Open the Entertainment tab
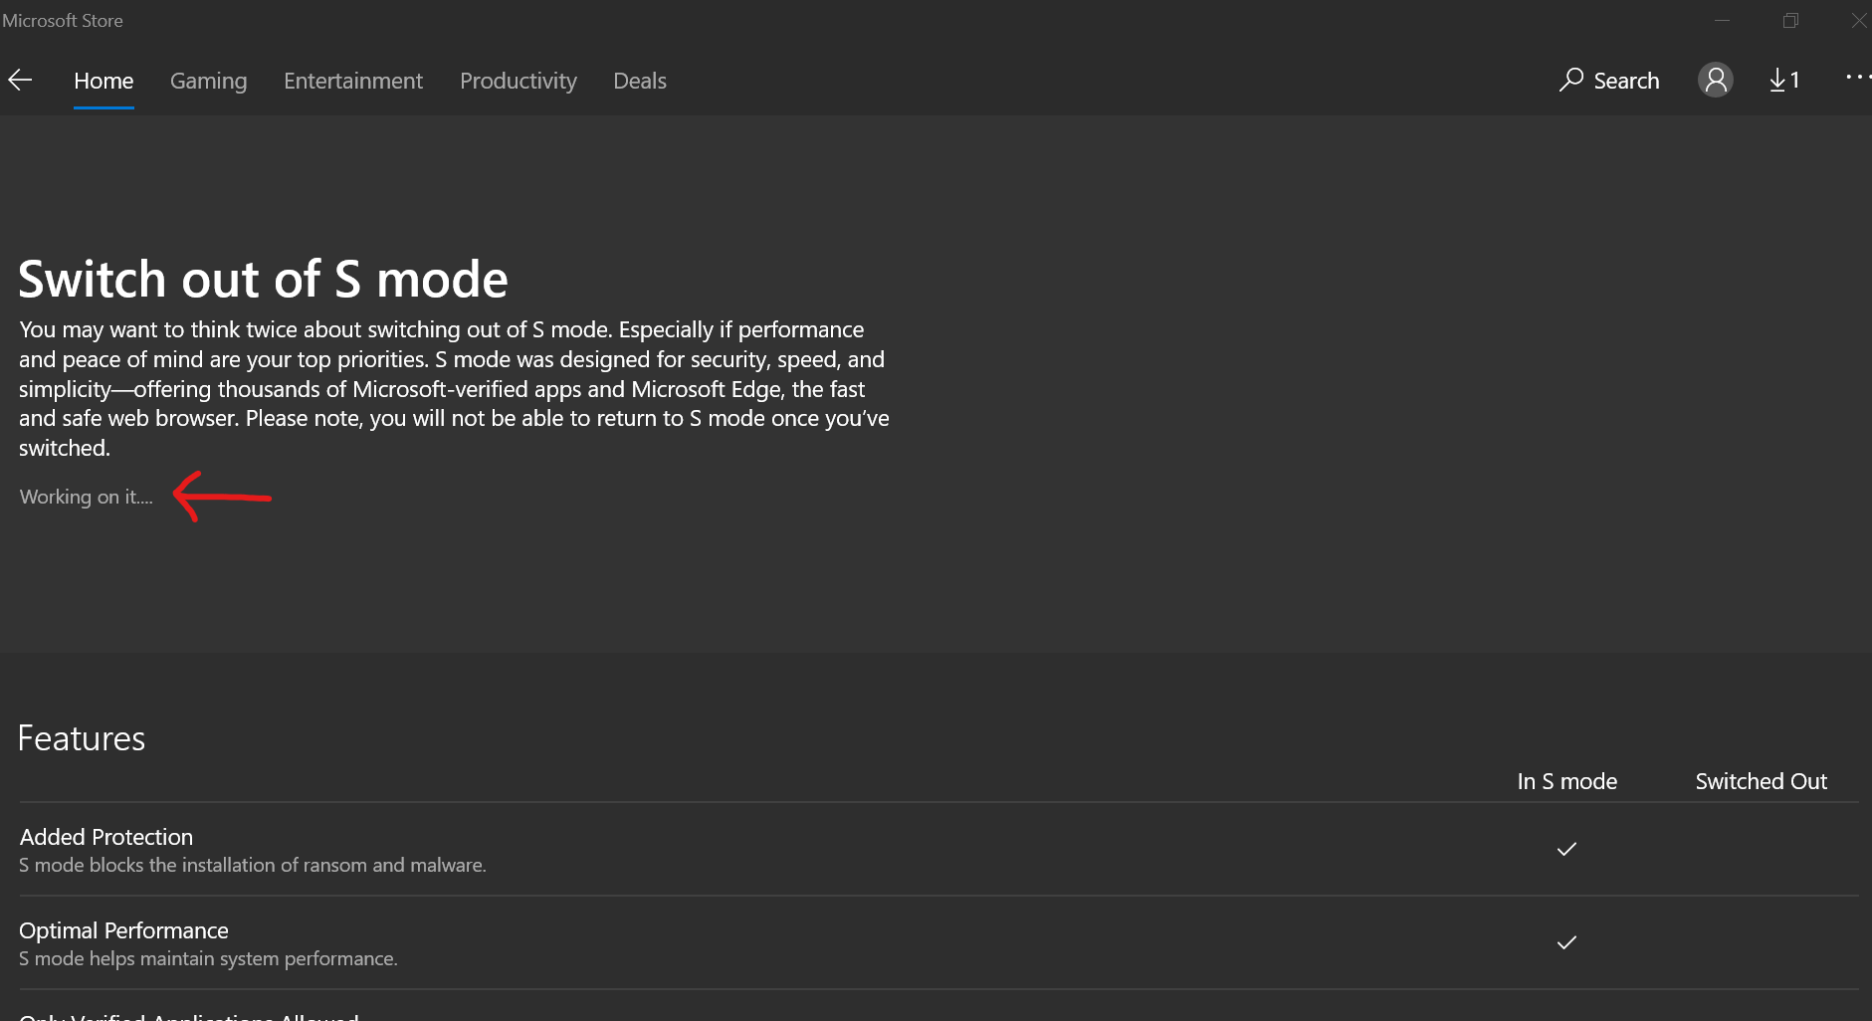1872x1021 pixels. coord(353,81)
